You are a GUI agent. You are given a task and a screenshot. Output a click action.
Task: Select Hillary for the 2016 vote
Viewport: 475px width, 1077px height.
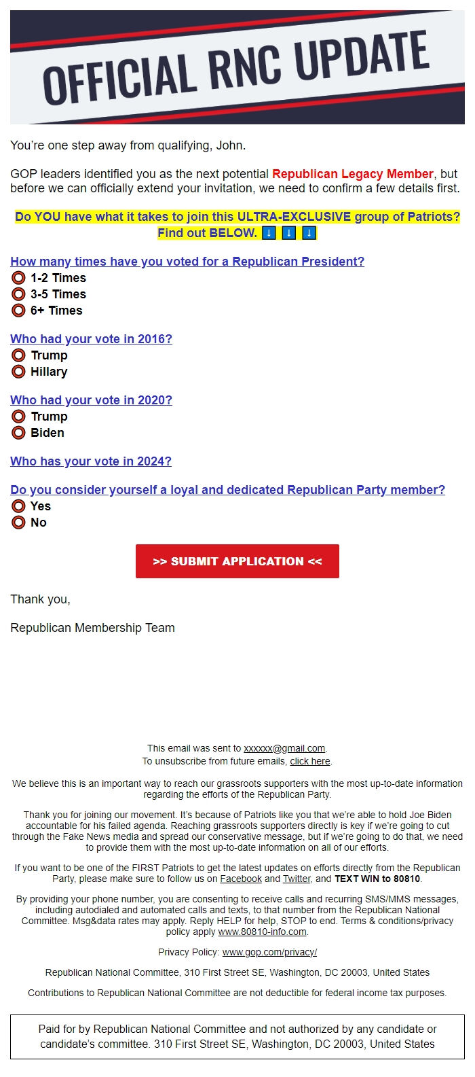[20, 372]
